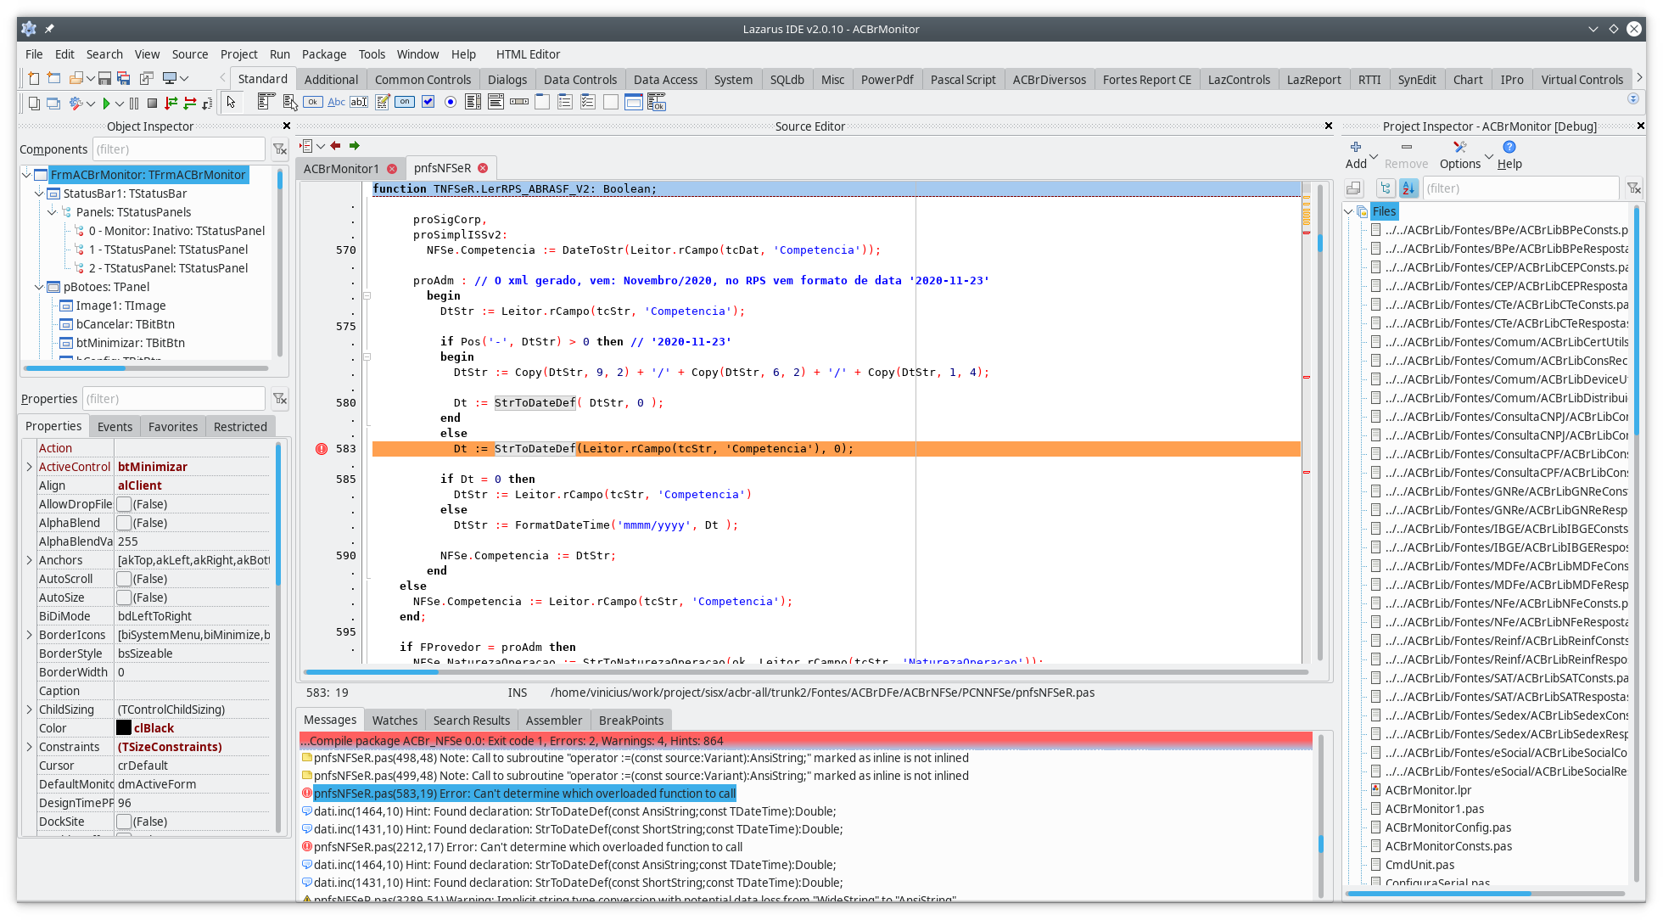Click the Options button in Project Inspector
Viewport: 1663px width, 920px height.
[x=1459, y=155]
